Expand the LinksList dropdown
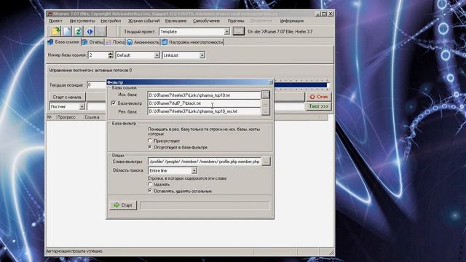This screenshot has width=466, height=262. 202,55
